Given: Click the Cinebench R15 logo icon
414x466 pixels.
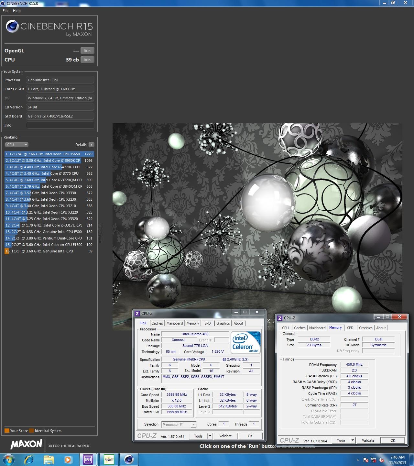Looking at the screenshot, I should click(12, 27).
